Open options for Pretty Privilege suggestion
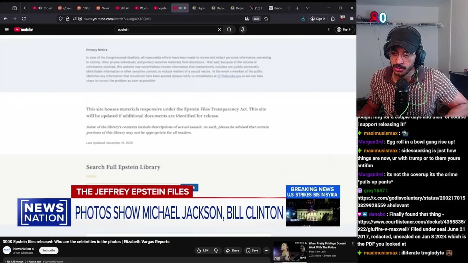The width and height of the screenshot is (468, 263). (353, 244)
